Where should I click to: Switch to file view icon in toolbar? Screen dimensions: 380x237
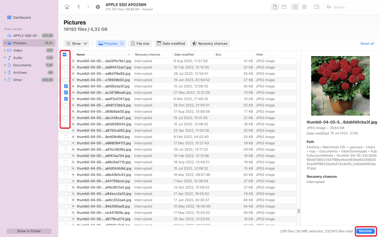(x=275, y=7)
